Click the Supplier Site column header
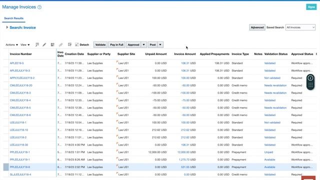 126,54
